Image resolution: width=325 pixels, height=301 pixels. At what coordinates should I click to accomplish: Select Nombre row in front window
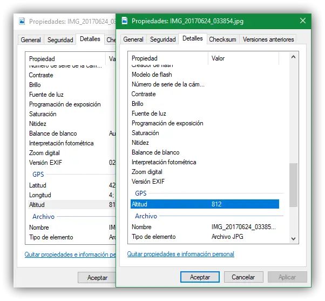click(205, 227)
